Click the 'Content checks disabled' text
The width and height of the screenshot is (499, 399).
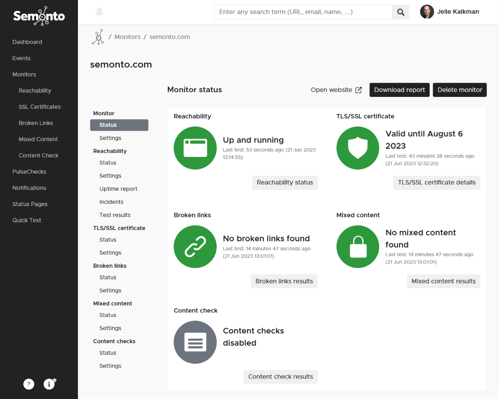click(253, 337)
